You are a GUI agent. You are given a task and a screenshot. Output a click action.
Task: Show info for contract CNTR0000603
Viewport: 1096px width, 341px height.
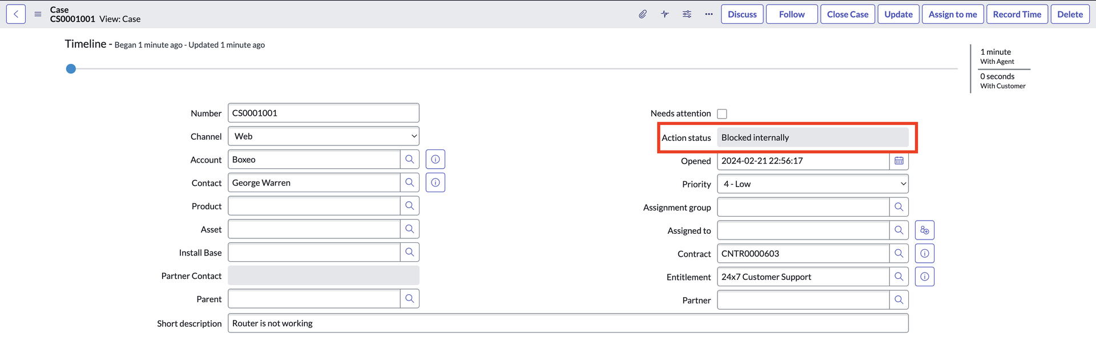(925, 254)
